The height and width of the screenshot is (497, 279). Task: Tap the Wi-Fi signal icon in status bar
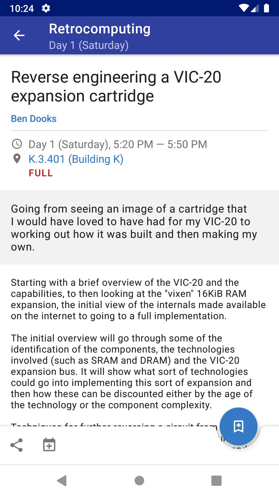244,8
